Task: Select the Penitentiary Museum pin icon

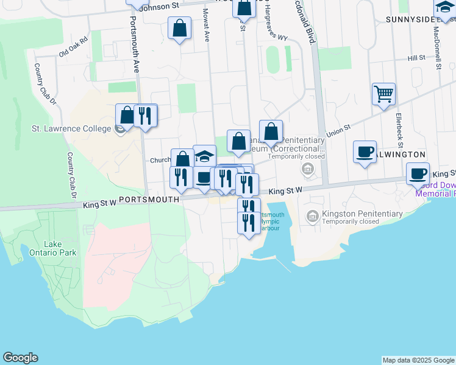Action: (x=308, y=169)
